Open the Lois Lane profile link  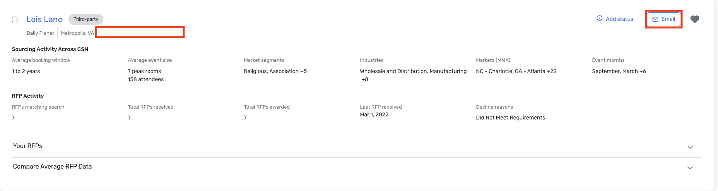[44, 19]
